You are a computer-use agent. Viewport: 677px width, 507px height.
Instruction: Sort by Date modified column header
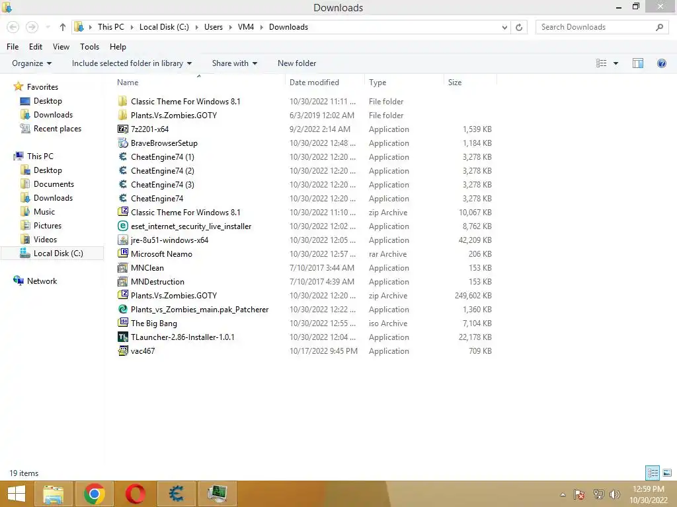point(325,82)
